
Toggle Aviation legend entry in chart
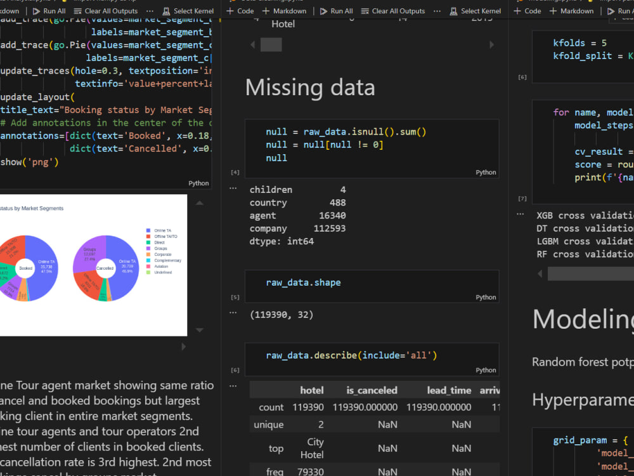157,267
